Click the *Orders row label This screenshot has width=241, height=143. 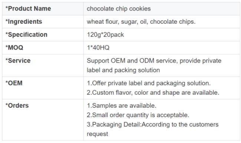pos(17,105)
